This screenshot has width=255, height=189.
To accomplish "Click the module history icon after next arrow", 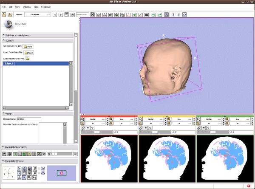I will pyautogui.click(x=67, y=14).
